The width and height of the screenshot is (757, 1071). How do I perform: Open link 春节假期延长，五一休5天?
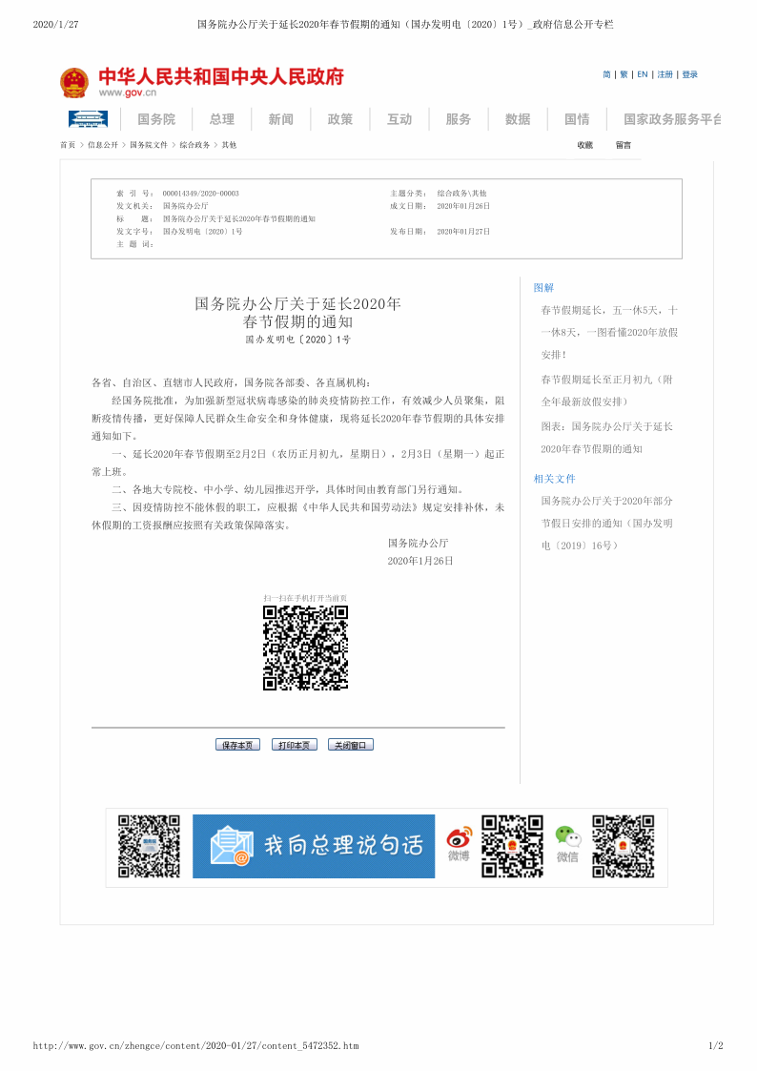(x=609, y=333)
